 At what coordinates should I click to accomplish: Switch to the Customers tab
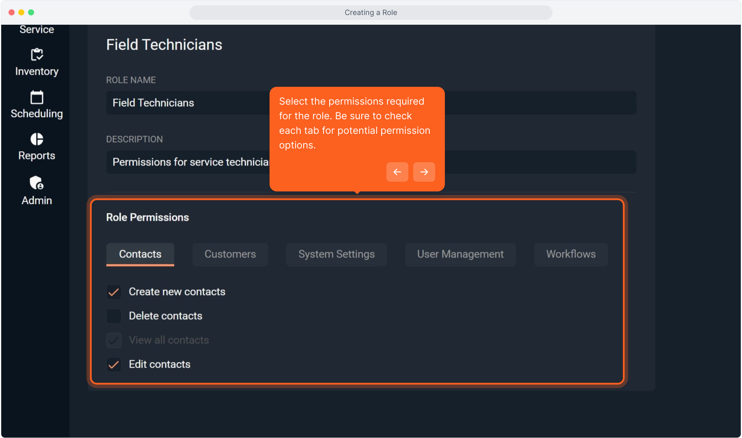pos(230,254)
